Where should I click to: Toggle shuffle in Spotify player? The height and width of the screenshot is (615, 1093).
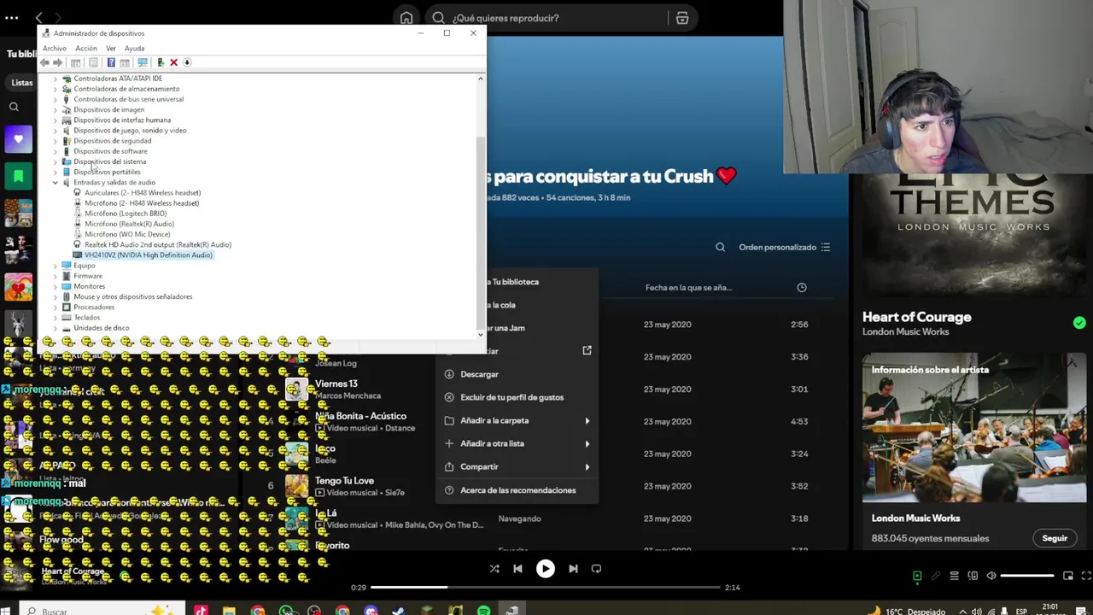pos(494,569)
